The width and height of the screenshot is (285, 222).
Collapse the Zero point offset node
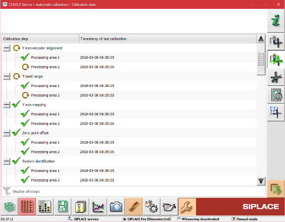point(6,133)
